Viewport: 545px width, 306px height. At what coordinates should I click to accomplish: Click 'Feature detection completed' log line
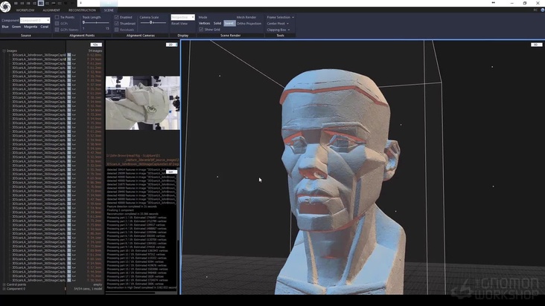pyautogui.click(x=132, y=206)
